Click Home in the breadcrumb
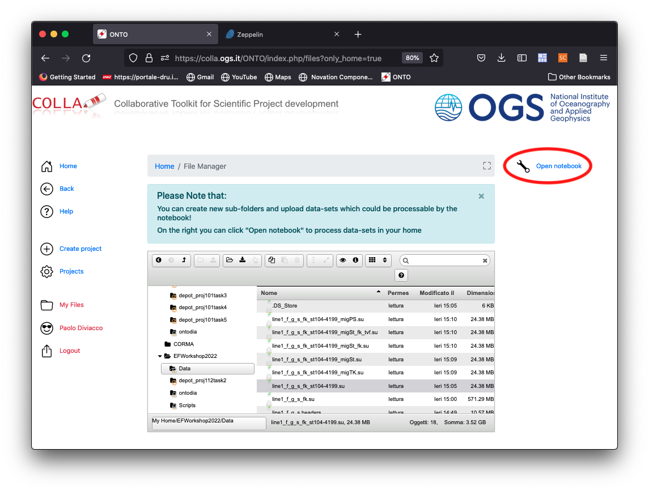Viewport: 649px width, 491px height. coord(164,166)
